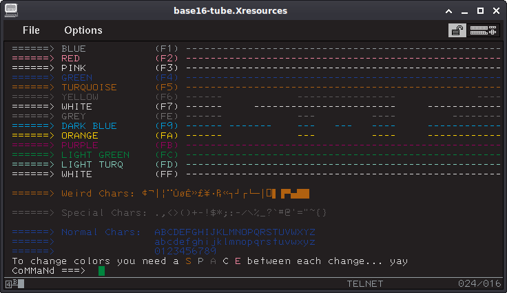Place cursor at green CoMMaNd input block
This screenshot has height=293, width=507.
(x=101, y=271)
